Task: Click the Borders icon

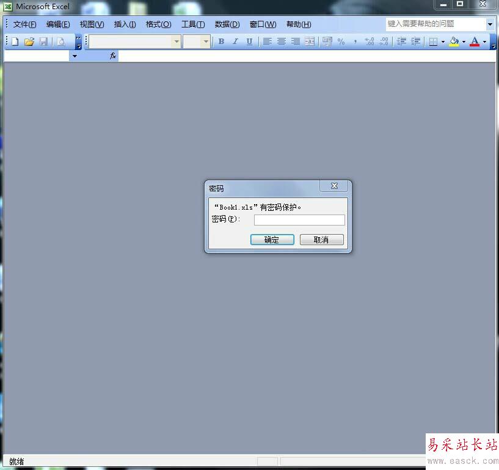Action: 433,42
